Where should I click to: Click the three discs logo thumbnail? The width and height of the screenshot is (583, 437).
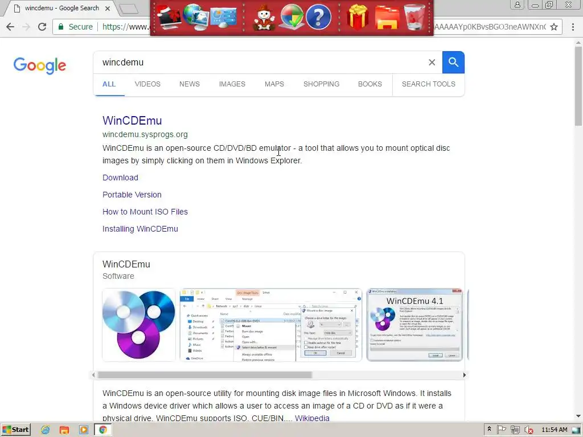point(139,325)
